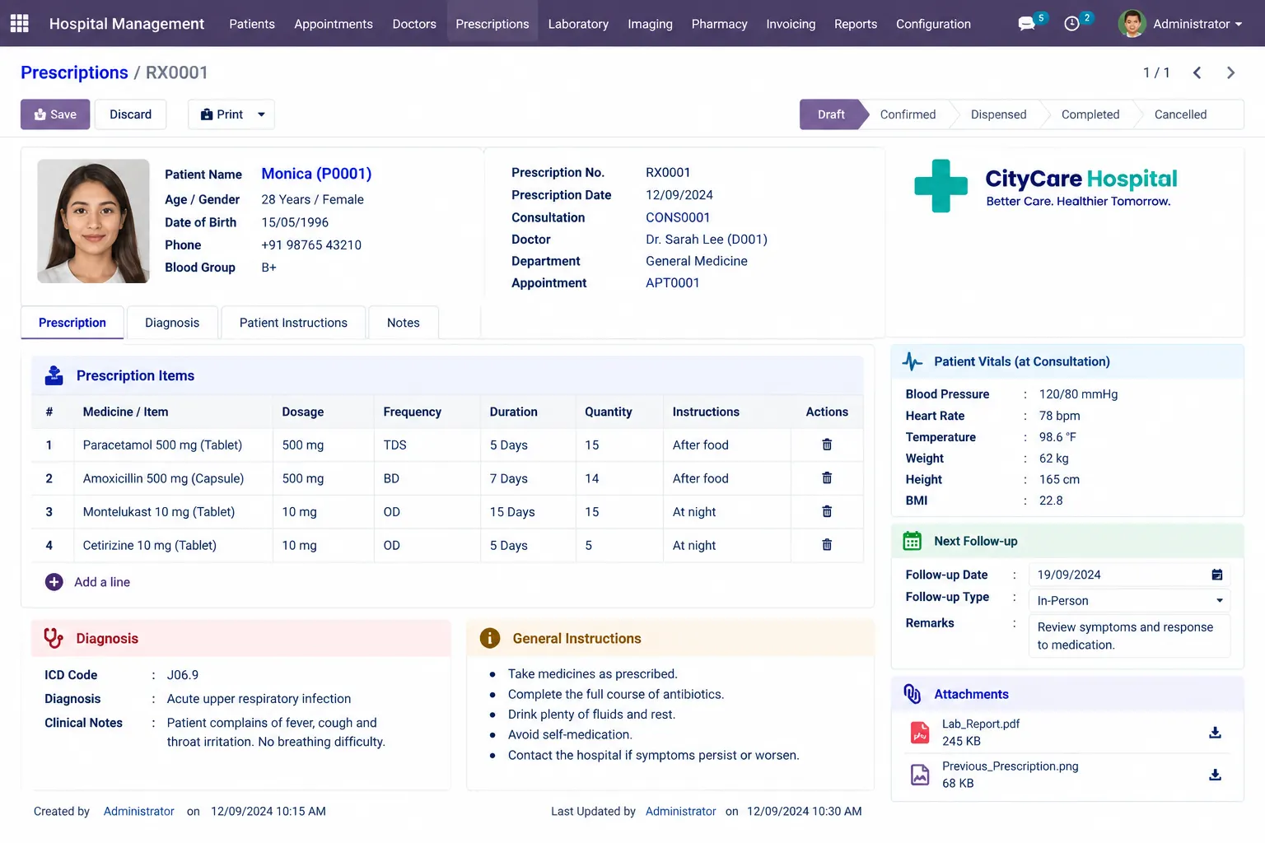1265x843 pixels.
Task: Go to the next record arrow
Action: pyautogui.click(x=1230, y=72)
